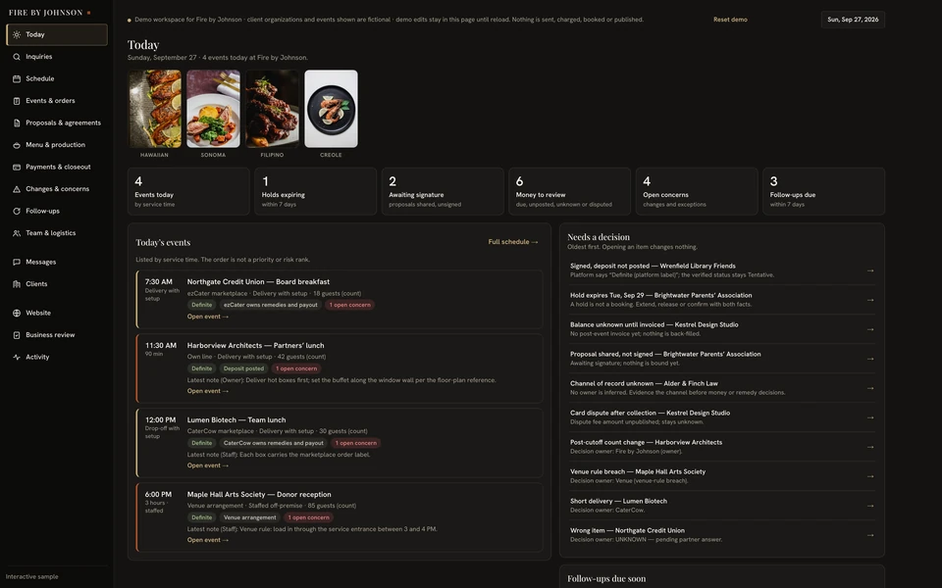The width and height of the screenshot is (942, 588).
Task: Select the Filipino dish thumbnail
Action: [272, 109]
